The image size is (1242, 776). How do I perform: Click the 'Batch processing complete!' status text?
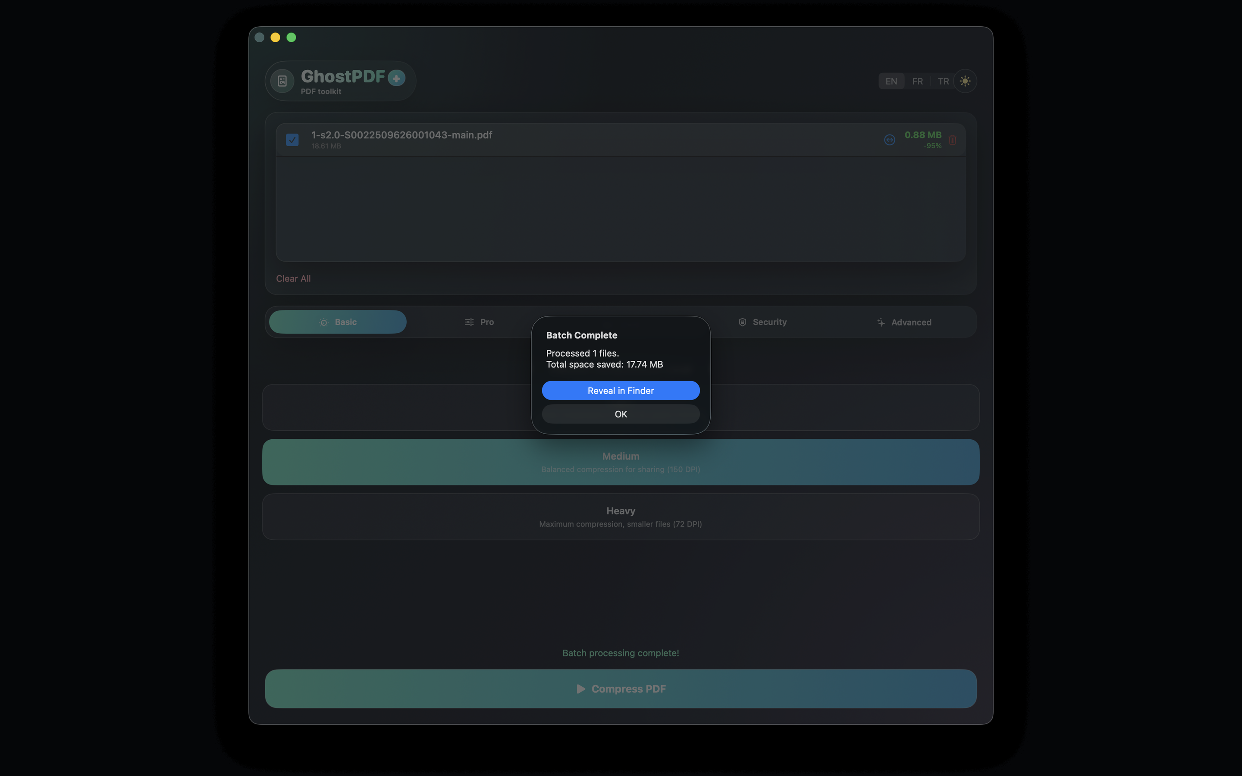[621, 653]
